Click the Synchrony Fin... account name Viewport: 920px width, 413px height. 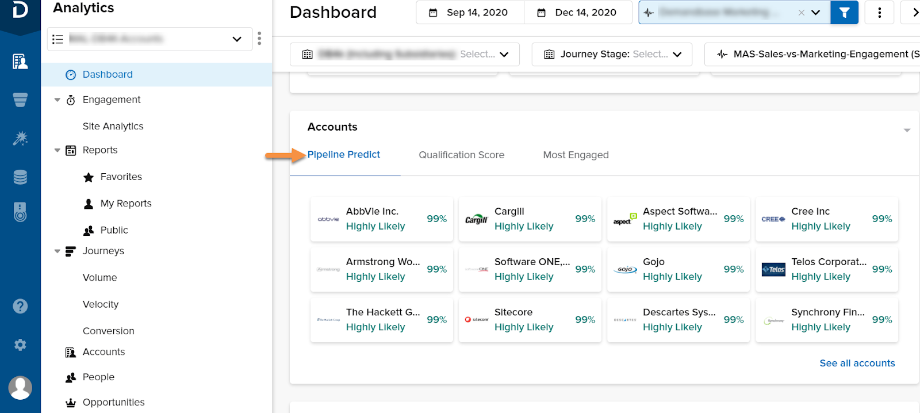tap(828, 312)
